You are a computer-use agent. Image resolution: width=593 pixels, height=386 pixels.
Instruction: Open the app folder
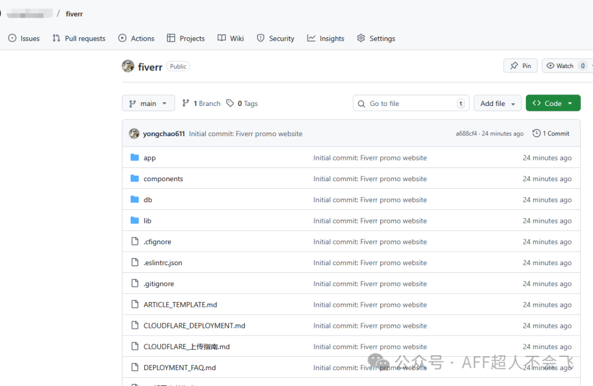pyautogui.click(x=149, y=158)
